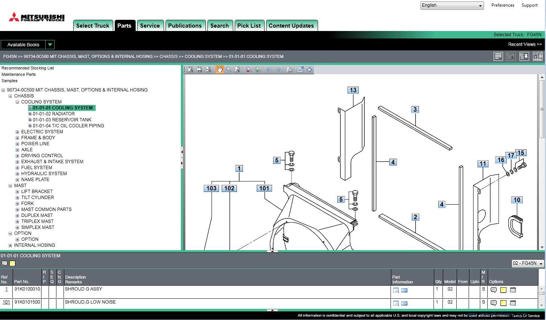The image size is (546, 320).
Task: Open Support link
Action: point(530,5)
